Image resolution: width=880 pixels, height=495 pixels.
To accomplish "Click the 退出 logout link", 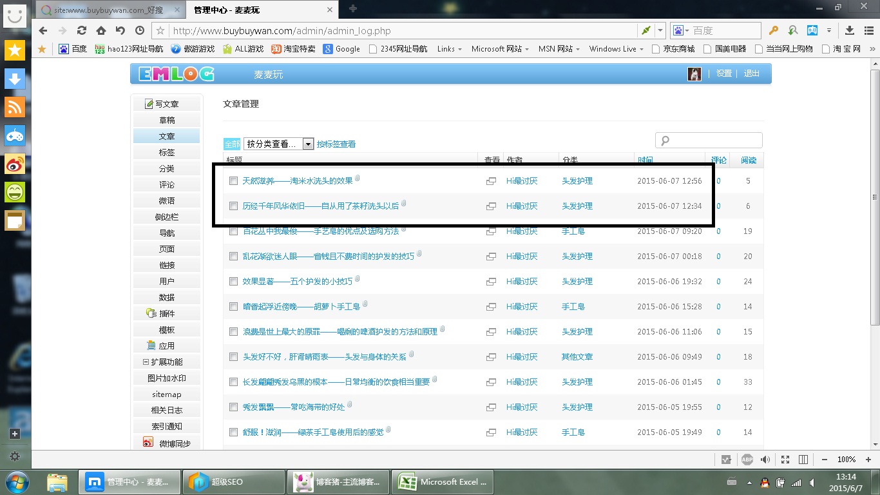I will [752, 73].
